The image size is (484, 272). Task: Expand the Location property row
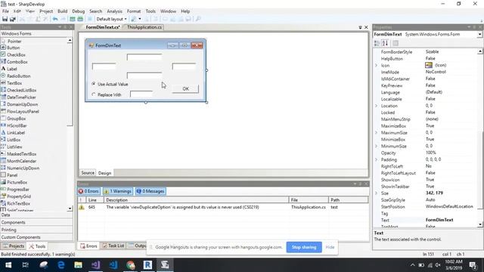click(377, 106)
